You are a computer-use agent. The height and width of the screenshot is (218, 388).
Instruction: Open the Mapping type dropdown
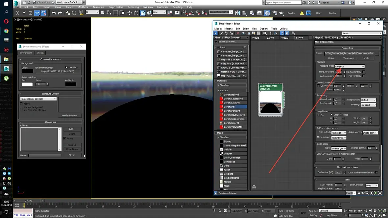[350, 67]
